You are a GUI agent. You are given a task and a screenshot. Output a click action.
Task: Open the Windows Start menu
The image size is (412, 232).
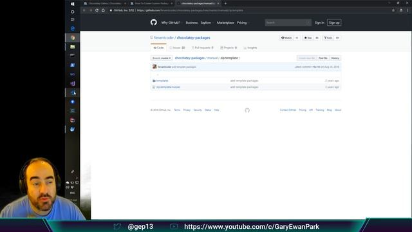click(x=73, y=4)
